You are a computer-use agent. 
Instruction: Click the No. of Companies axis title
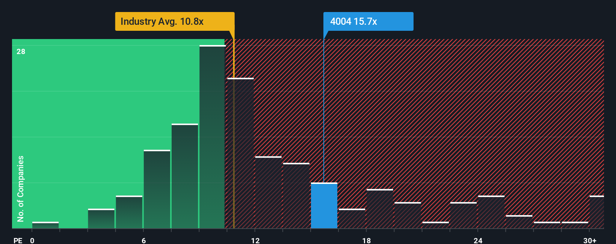tap(21, 188)
